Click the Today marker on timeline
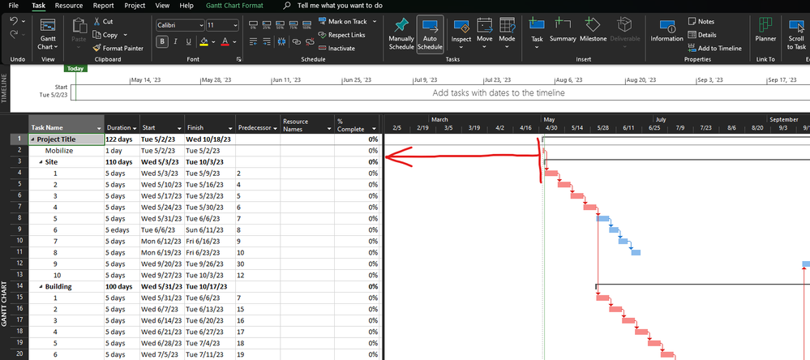Viewport: 810px width, 360px height. click(x=75, y=68)
